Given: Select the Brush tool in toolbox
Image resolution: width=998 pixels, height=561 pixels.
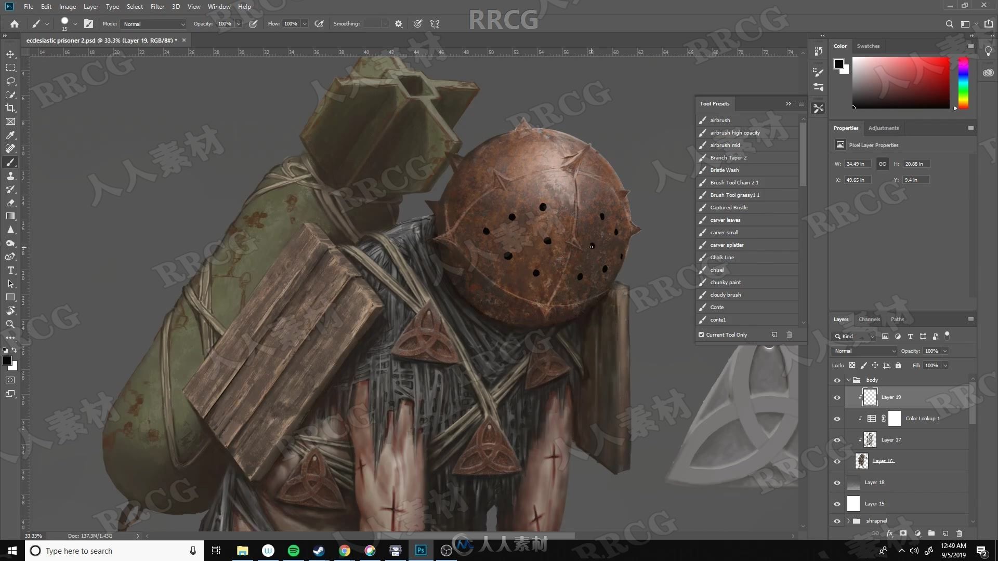Looking at the screenshot, I should point(10,162).
